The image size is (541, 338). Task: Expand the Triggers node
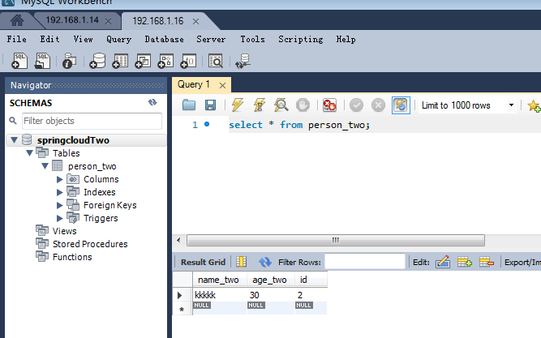coord(60,218)
